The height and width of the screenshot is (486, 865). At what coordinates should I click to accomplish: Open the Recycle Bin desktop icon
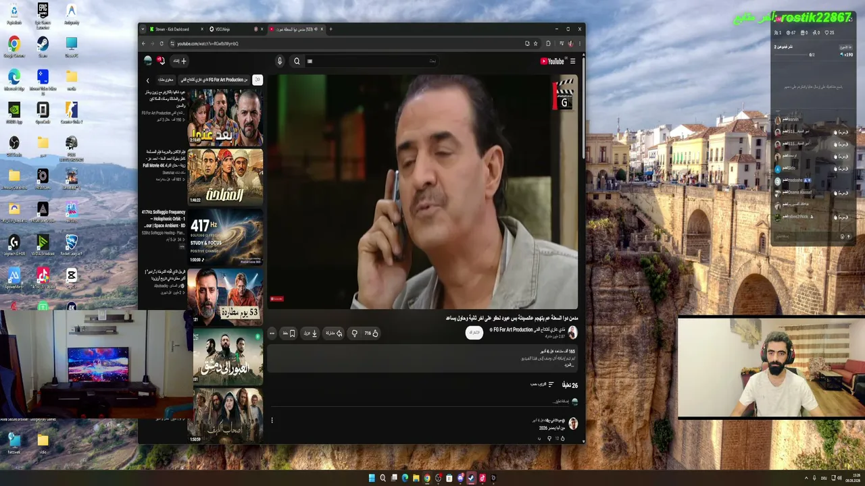[x=14, y=13]
